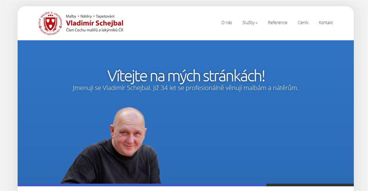The height and width of the screenshot is (191, 368).
Task: Click the blue filled slideshow progress bar
Action: (x=142, y=185)
